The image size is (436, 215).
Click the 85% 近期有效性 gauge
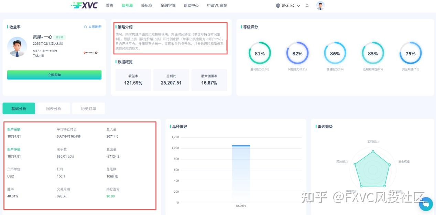pyautogui.click(x=373, y=53)
